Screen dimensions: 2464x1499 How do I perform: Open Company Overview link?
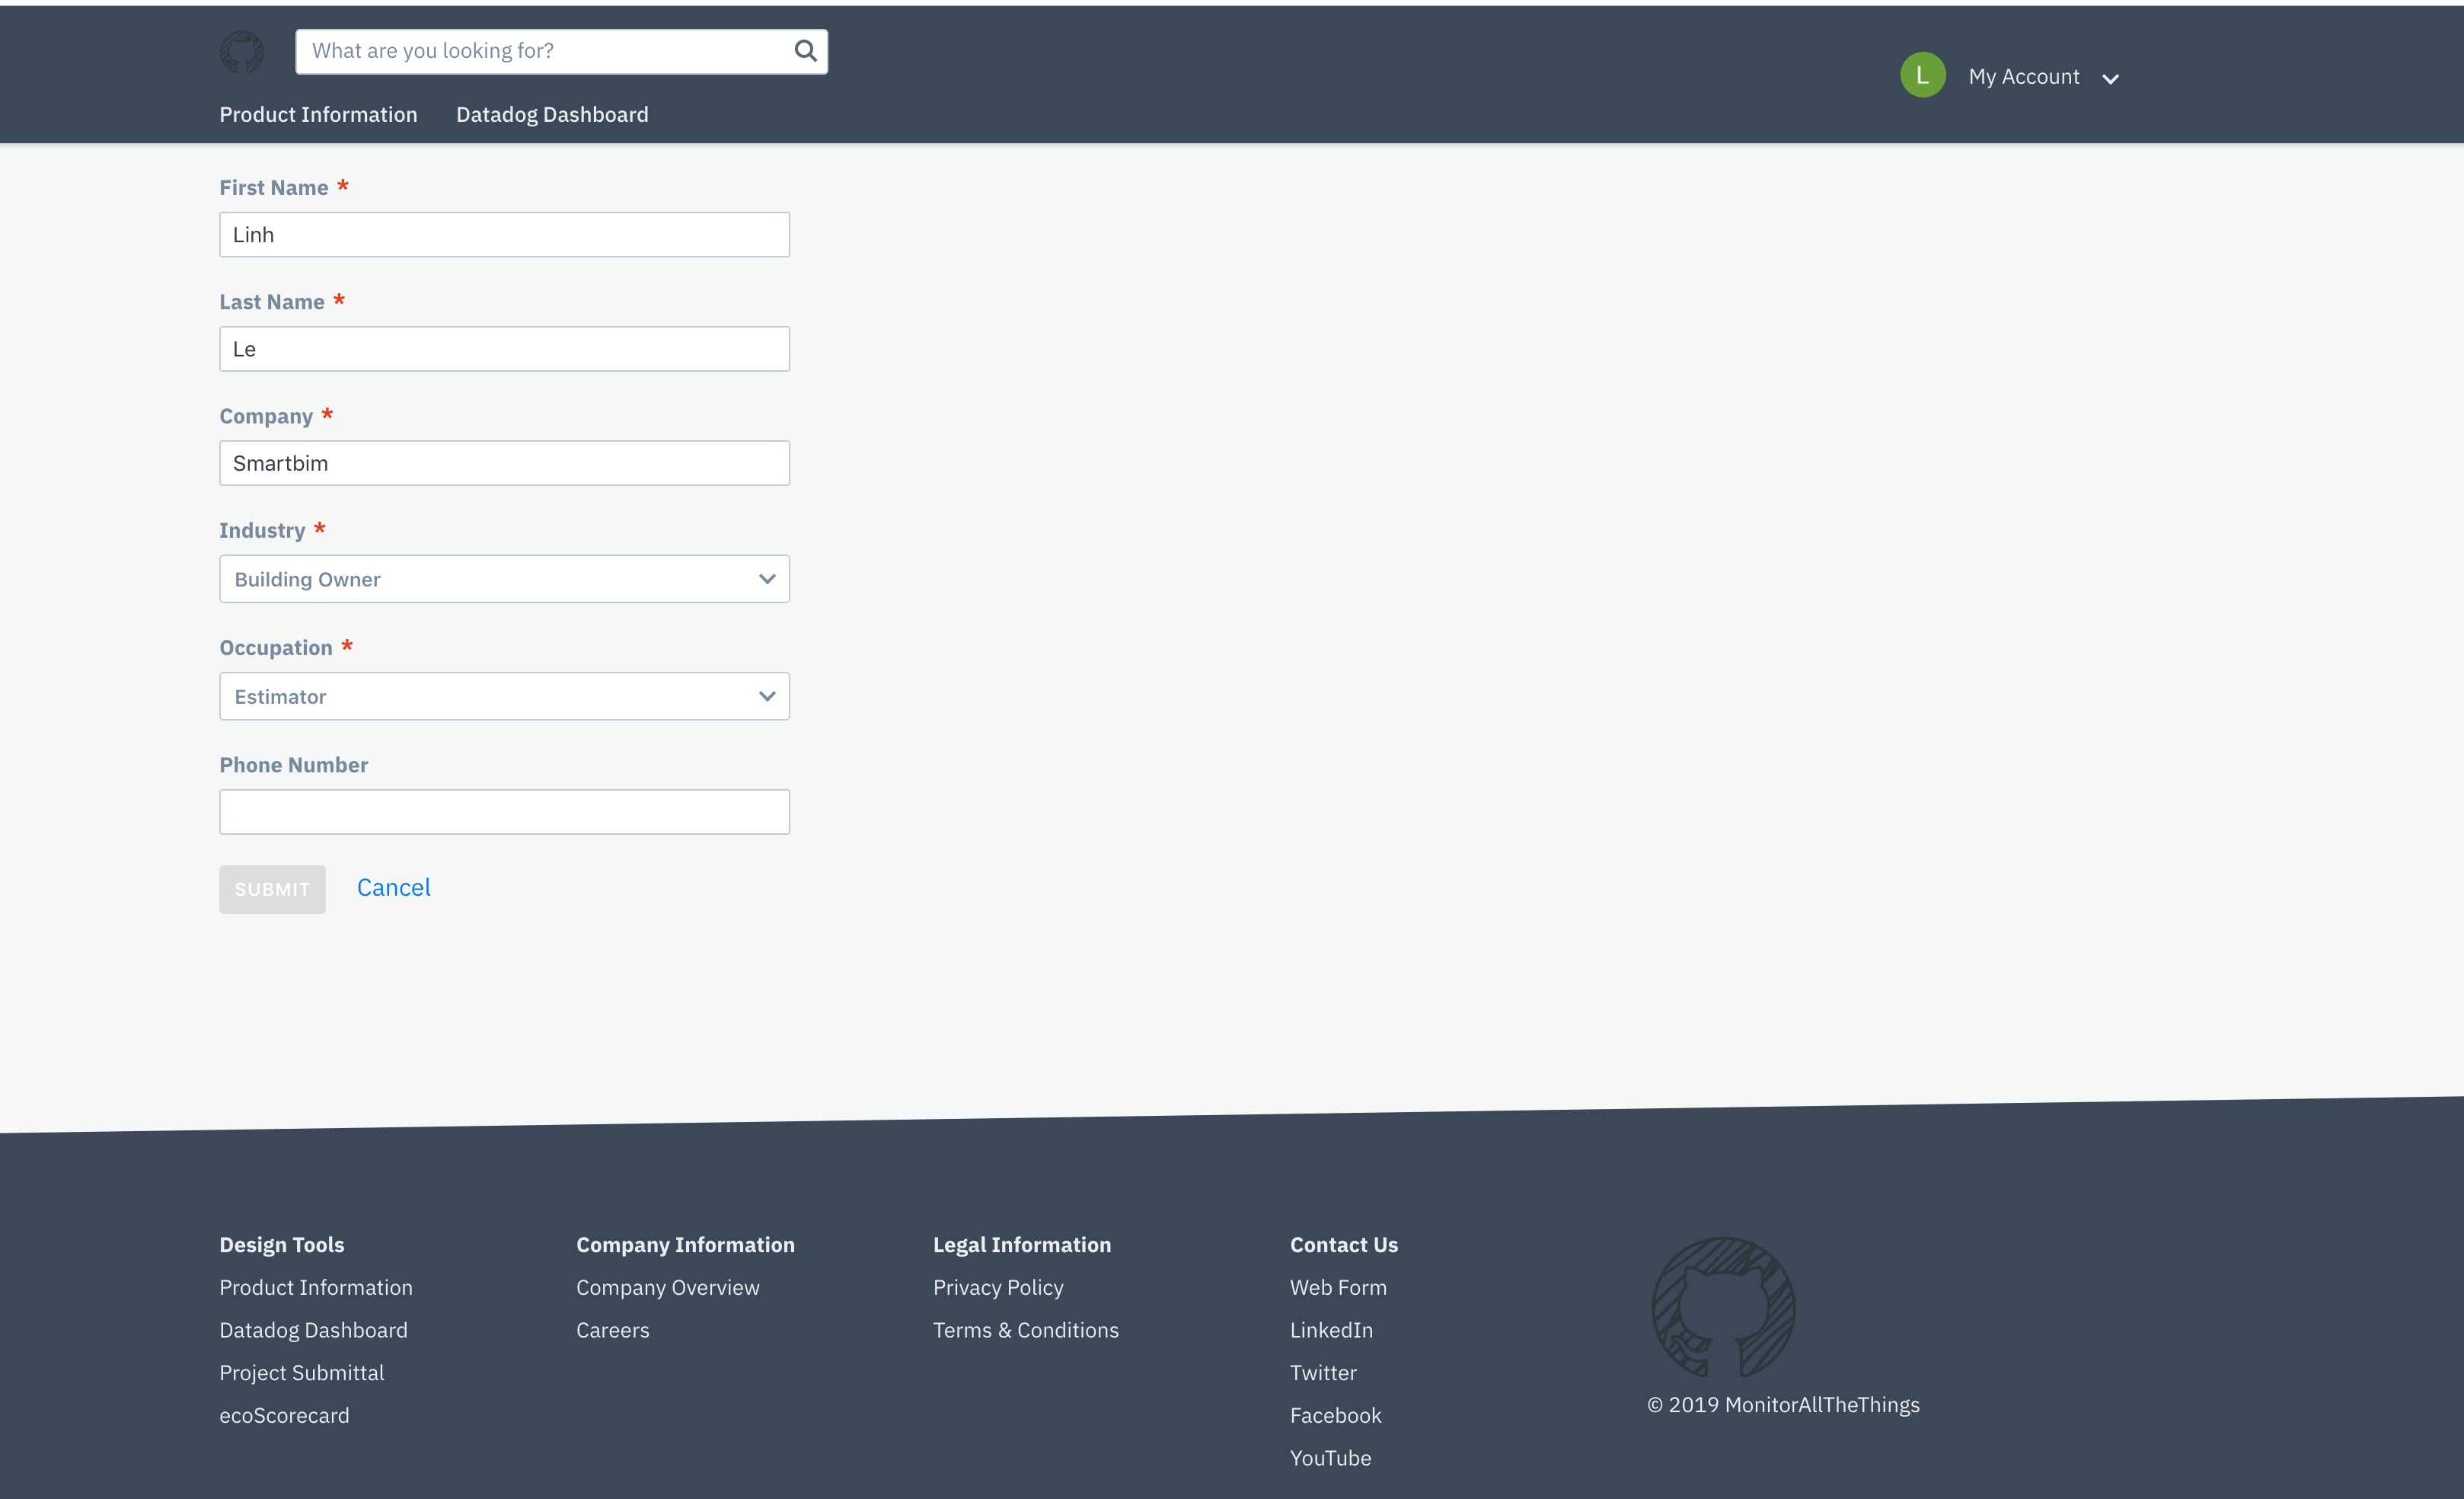tap(668, 1287)
